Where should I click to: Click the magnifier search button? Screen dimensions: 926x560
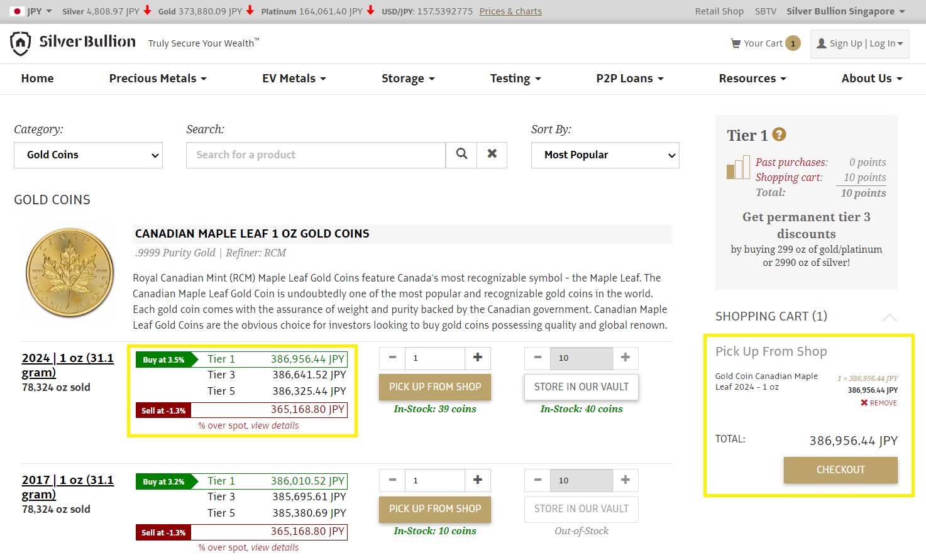click(x=461, y=155)
